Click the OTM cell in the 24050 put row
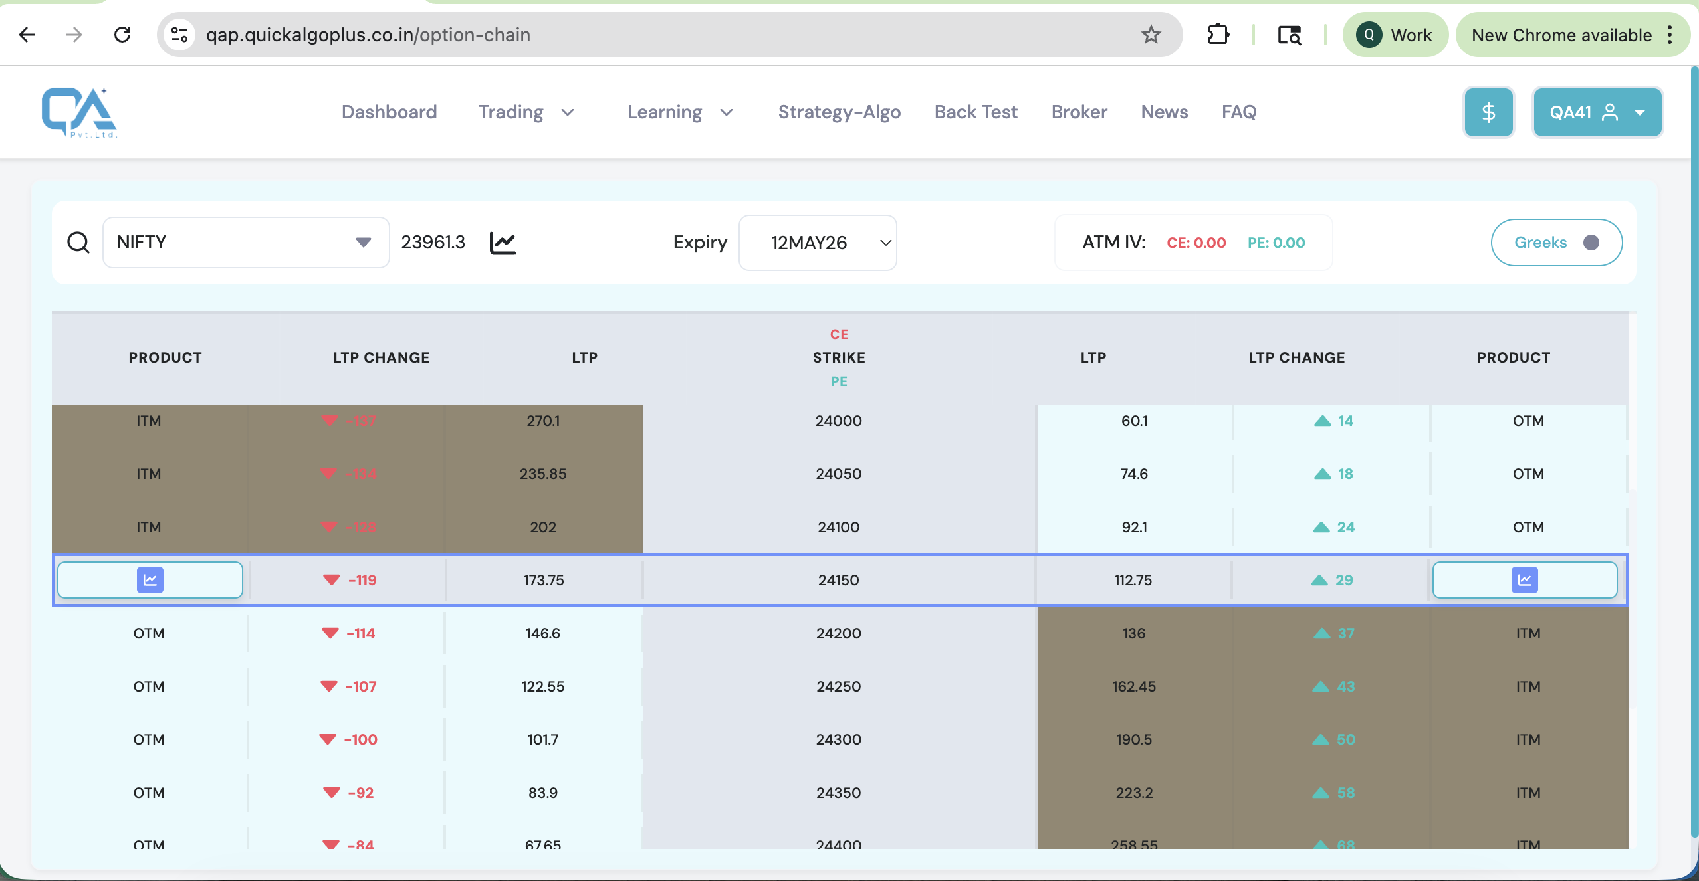Viewport: 1699px width, 881px height. pos(1528,474)
